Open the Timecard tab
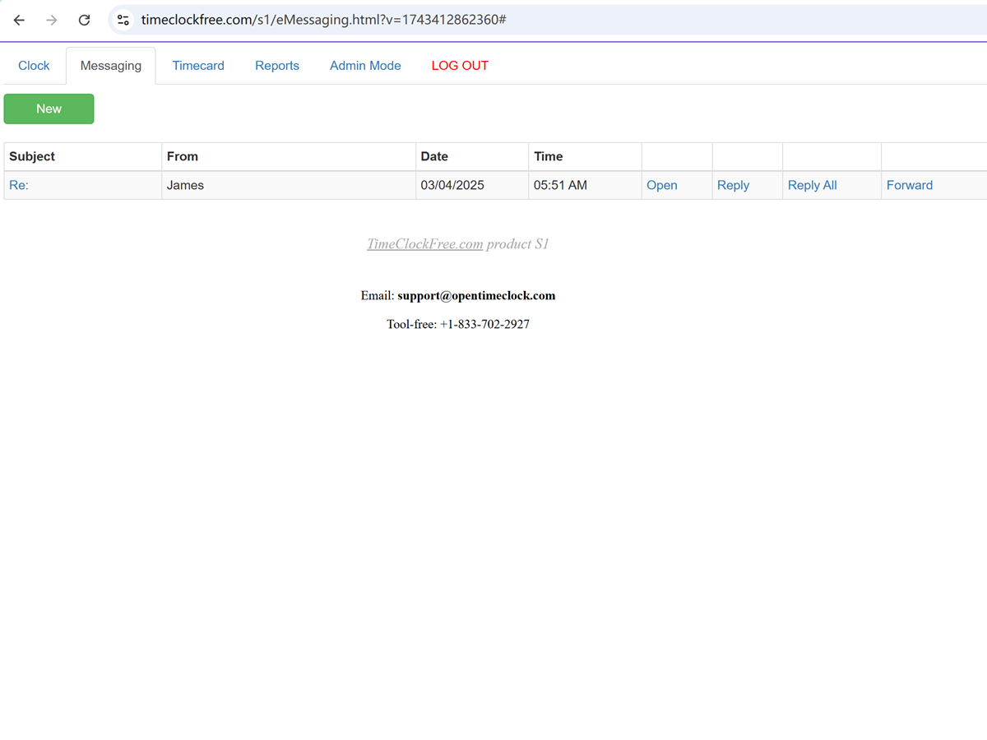 tap(198, 66)
